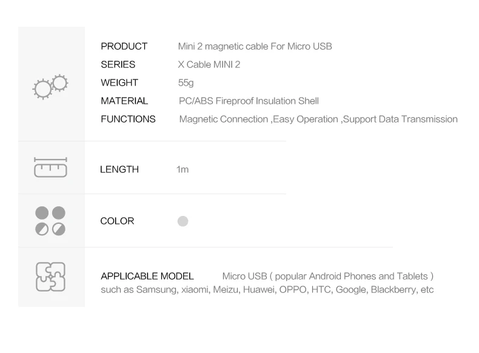Click the 55g weight value

[186, 83]
